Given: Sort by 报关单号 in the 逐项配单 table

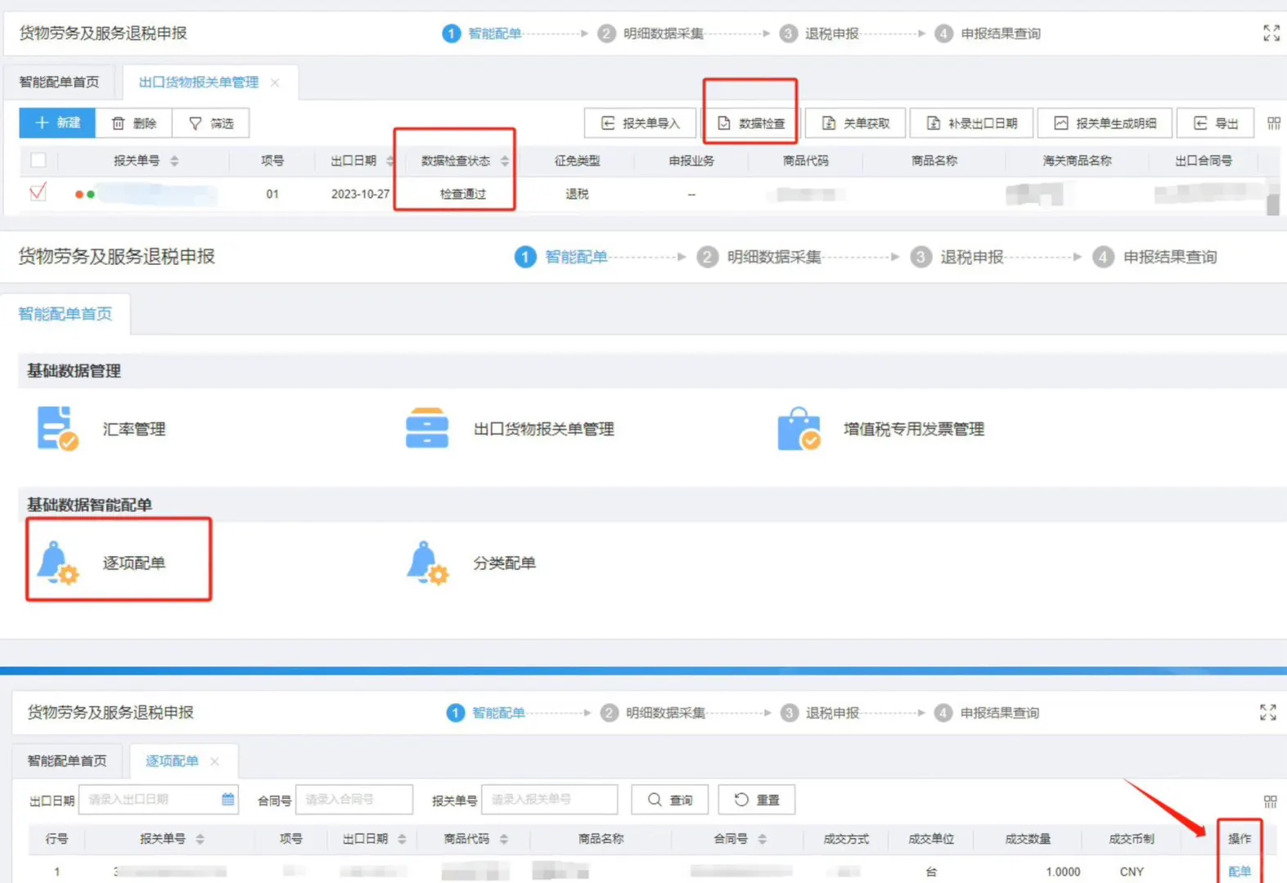Looking at the screenshot, I should (200, 839).
